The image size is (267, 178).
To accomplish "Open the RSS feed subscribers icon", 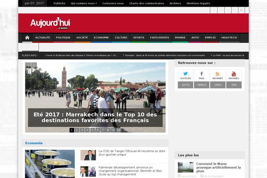I will (x=218, y=74).
